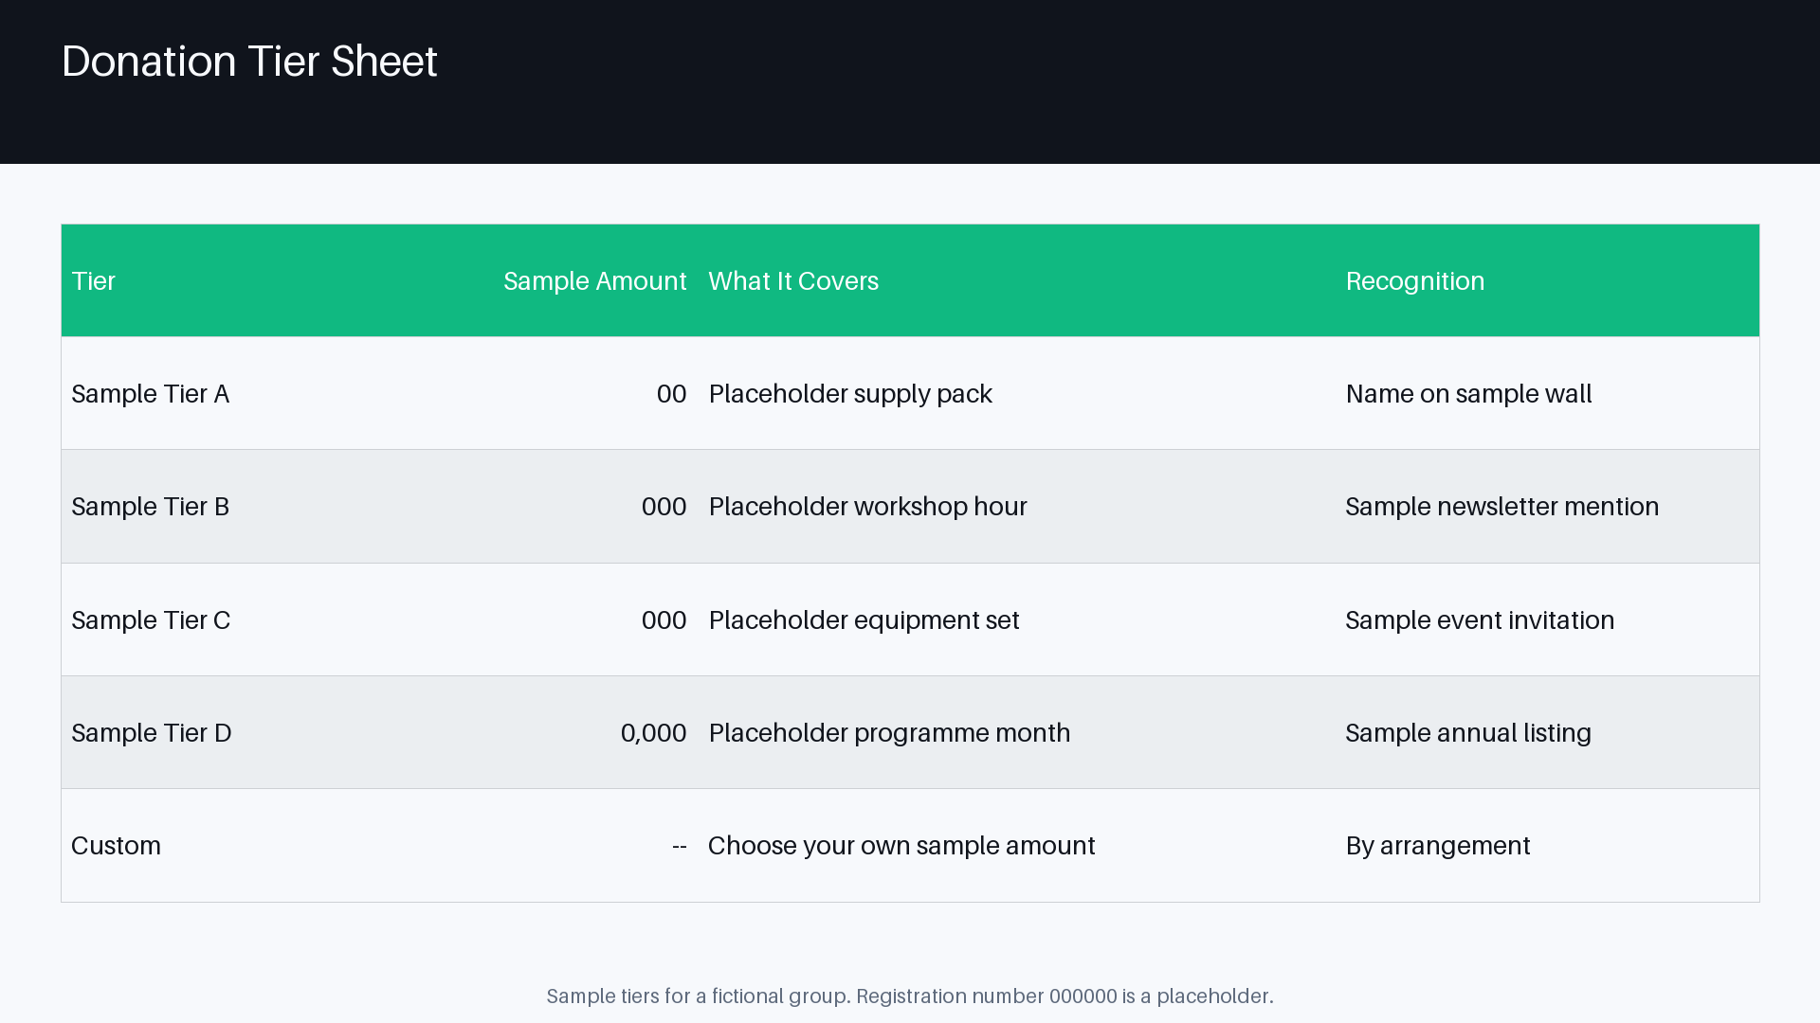
Task: Click the registration number footnote text
Action: coord(910,996)
